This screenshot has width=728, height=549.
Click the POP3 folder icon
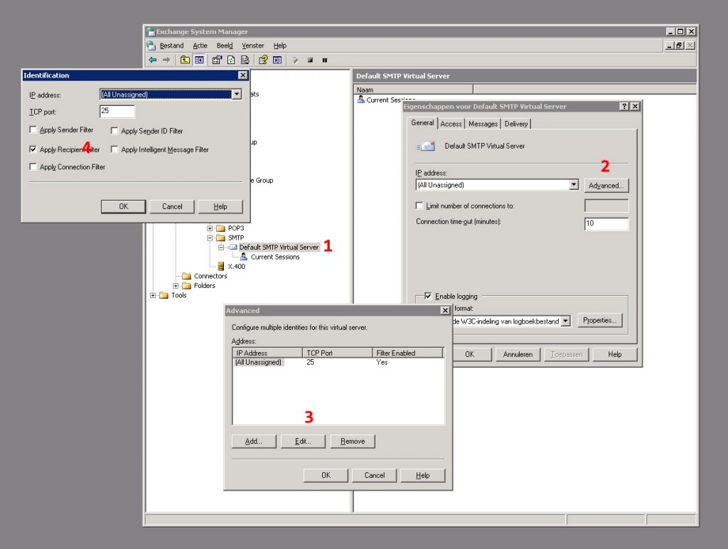(x=220, y=228)
